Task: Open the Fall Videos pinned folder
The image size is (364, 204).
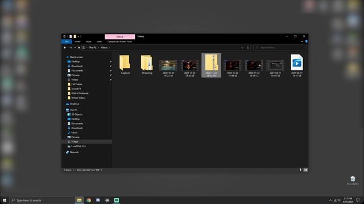Action: coord(77,84)
